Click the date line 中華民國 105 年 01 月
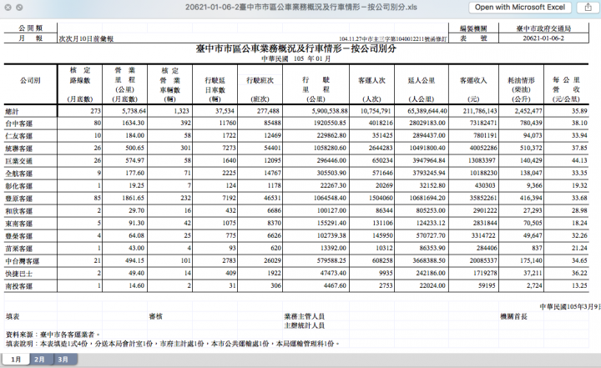The height and width of the screenshot is (368, 601). pyautogui.click(x=295, y=58)
